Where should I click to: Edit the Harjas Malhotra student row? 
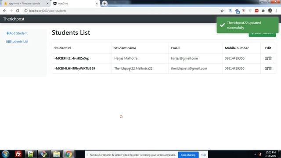[x=267, y=58]
